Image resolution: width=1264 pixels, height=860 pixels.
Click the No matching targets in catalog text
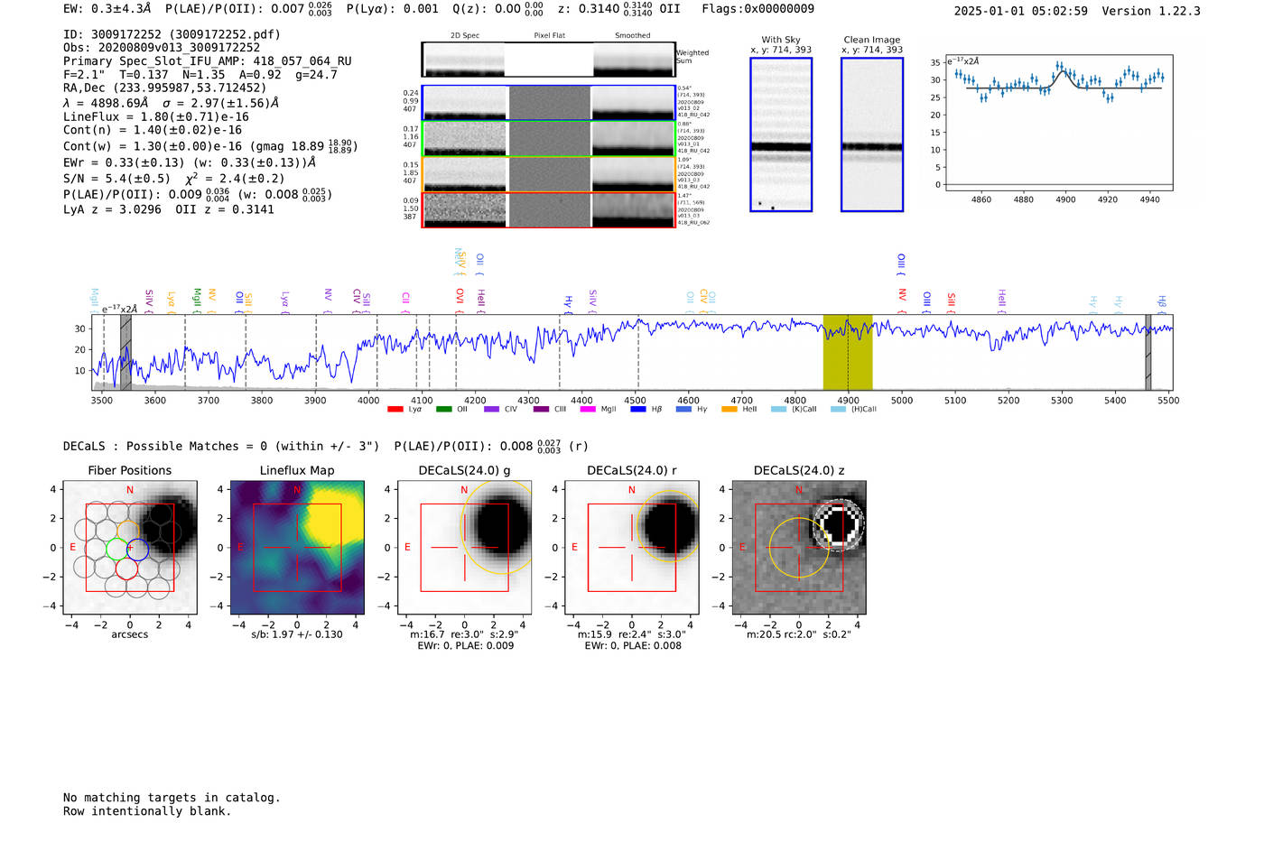coord(172,798)
